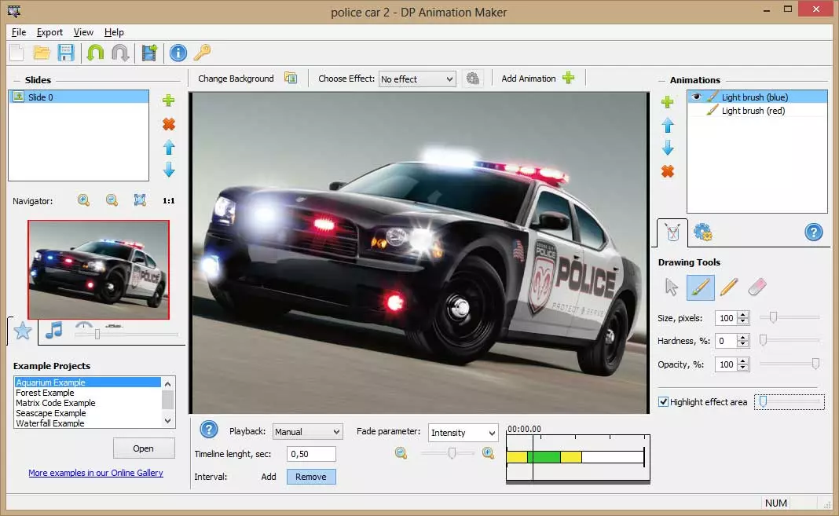Open the Fade parameter dropdown
The image size is (839, 516).
tap(462, 433)
